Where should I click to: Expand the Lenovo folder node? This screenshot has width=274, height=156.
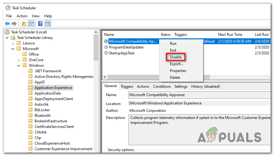coord(13,43)
